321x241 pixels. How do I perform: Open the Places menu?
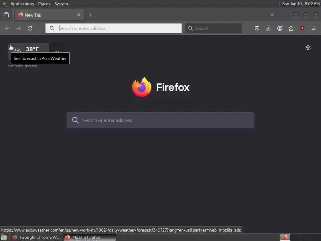point(44,4)
